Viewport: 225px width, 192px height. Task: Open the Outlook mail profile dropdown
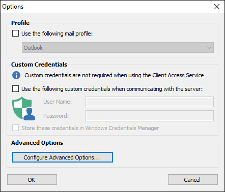coord(118,48)
